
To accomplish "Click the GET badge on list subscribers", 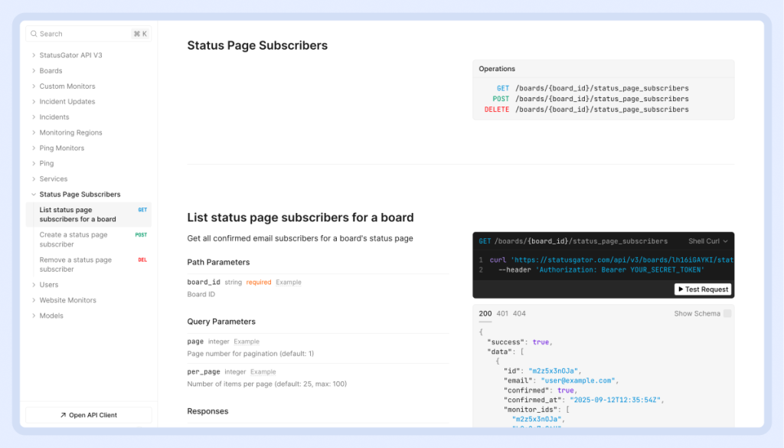I will click(142, 210).
